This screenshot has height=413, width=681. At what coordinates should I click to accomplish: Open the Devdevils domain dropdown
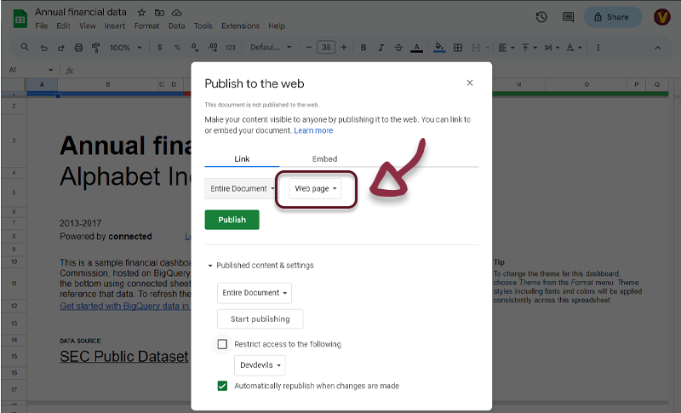[x=260, y=365]
